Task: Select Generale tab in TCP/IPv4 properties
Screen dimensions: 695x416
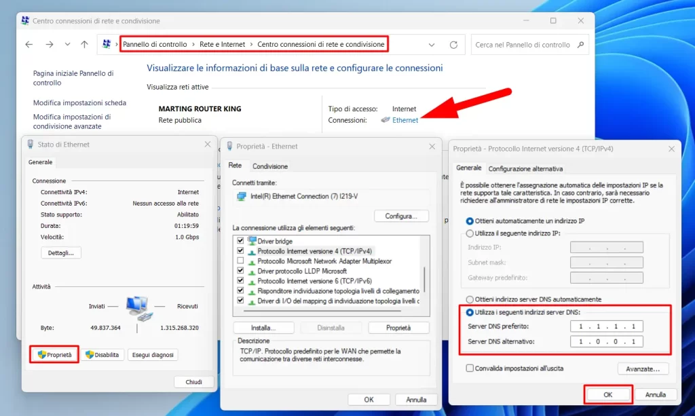Action: (468, 168)
